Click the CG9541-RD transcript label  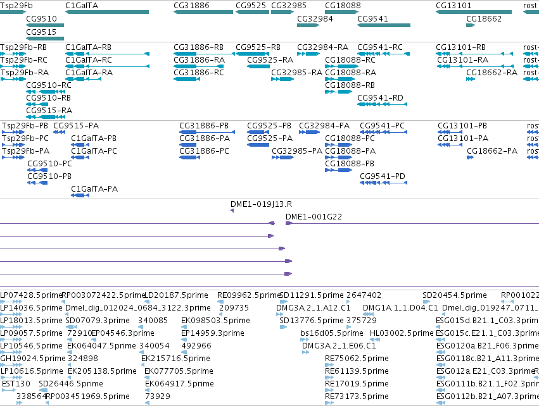380,98
